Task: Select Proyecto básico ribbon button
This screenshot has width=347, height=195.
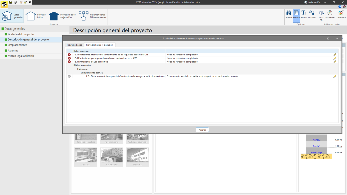Action: click(36, 16)
